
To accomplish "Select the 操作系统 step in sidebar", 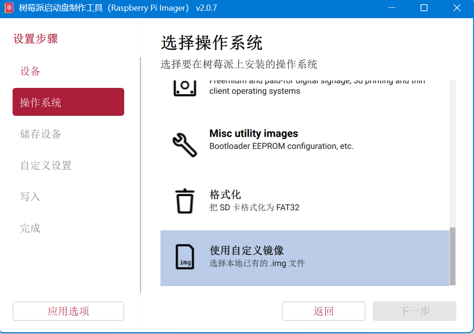I will 68,102.
